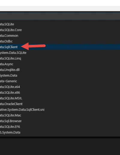Select the Data.SQLite.EF6 item
This screenshot has height=155, width=120.
pos(60,127)
